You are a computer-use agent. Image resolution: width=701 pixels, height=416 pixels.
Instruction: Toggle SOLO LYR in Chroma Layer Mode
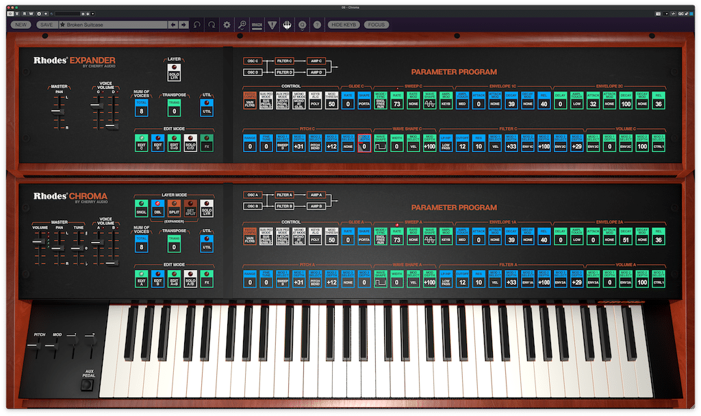[207, 208]
